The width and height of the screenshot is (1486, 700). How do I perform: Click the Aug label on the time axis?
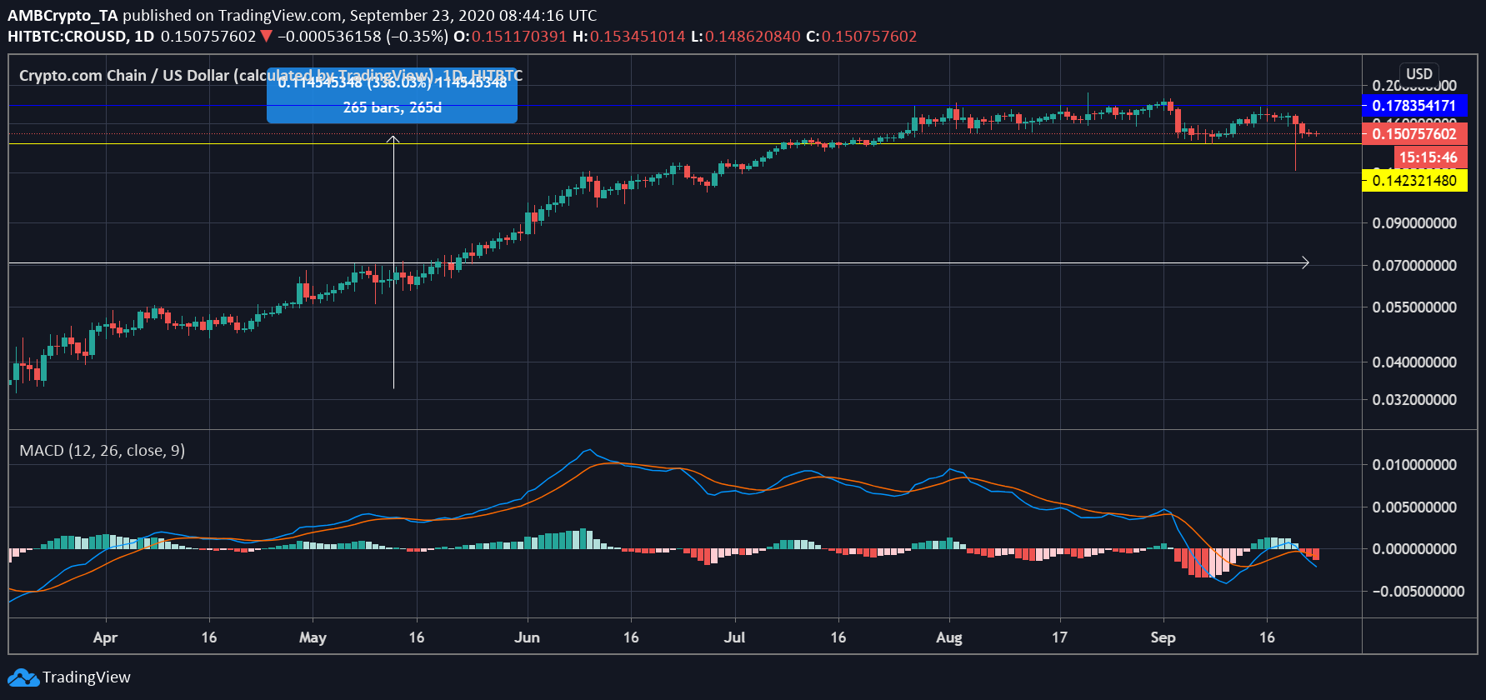point(949,637)
